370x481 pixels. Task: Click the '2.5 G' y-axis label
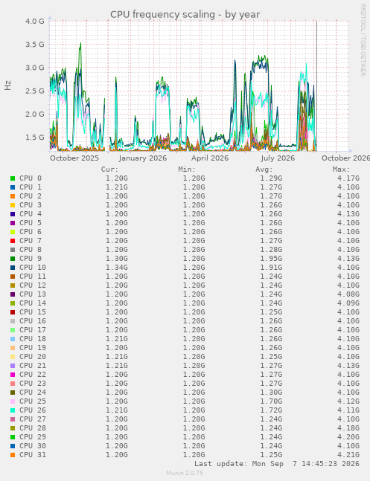pyautogui.click(x=35, y=91)
